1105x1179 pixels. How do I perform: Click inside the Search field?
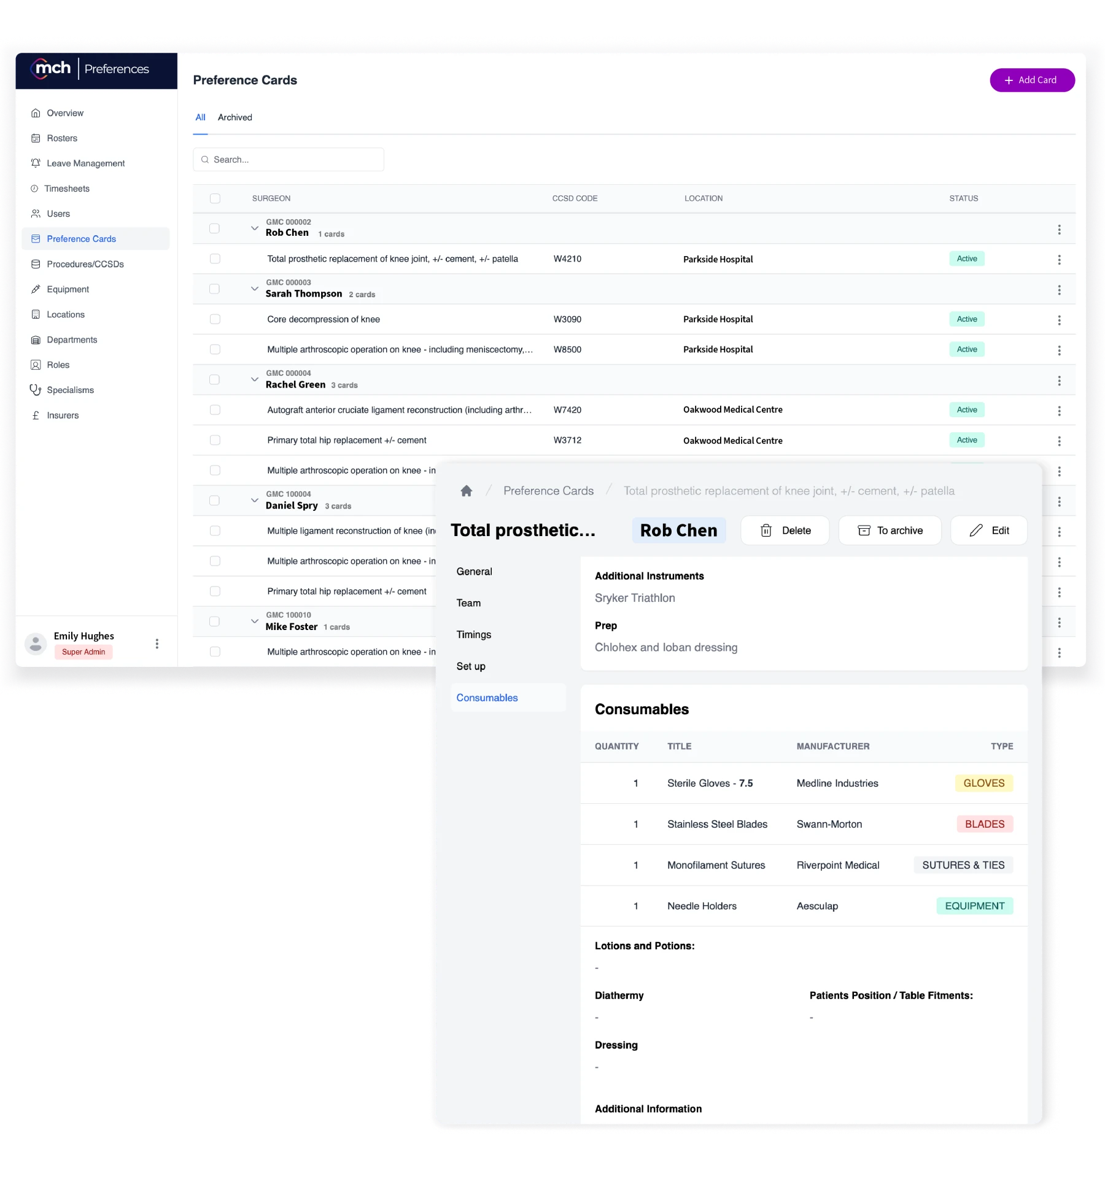coord(289,159)
